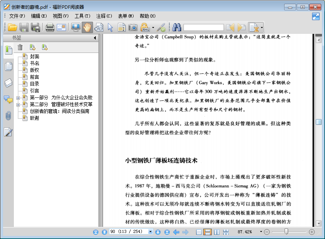Click the auto-scroll page icon
The image size is (325, 239).
coord(254,27)
